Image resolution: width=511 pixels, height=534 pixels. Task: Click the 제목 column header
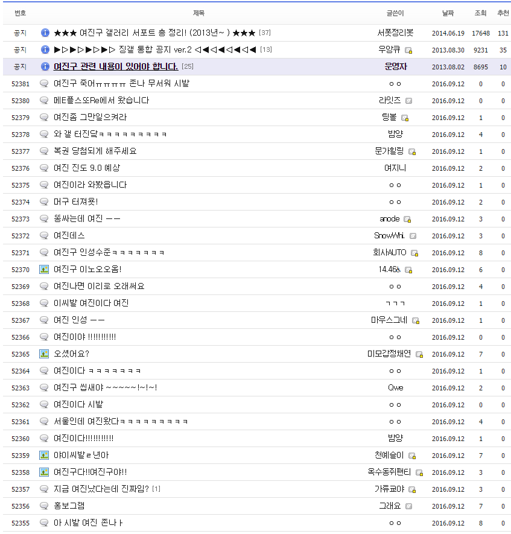point(198,13)
